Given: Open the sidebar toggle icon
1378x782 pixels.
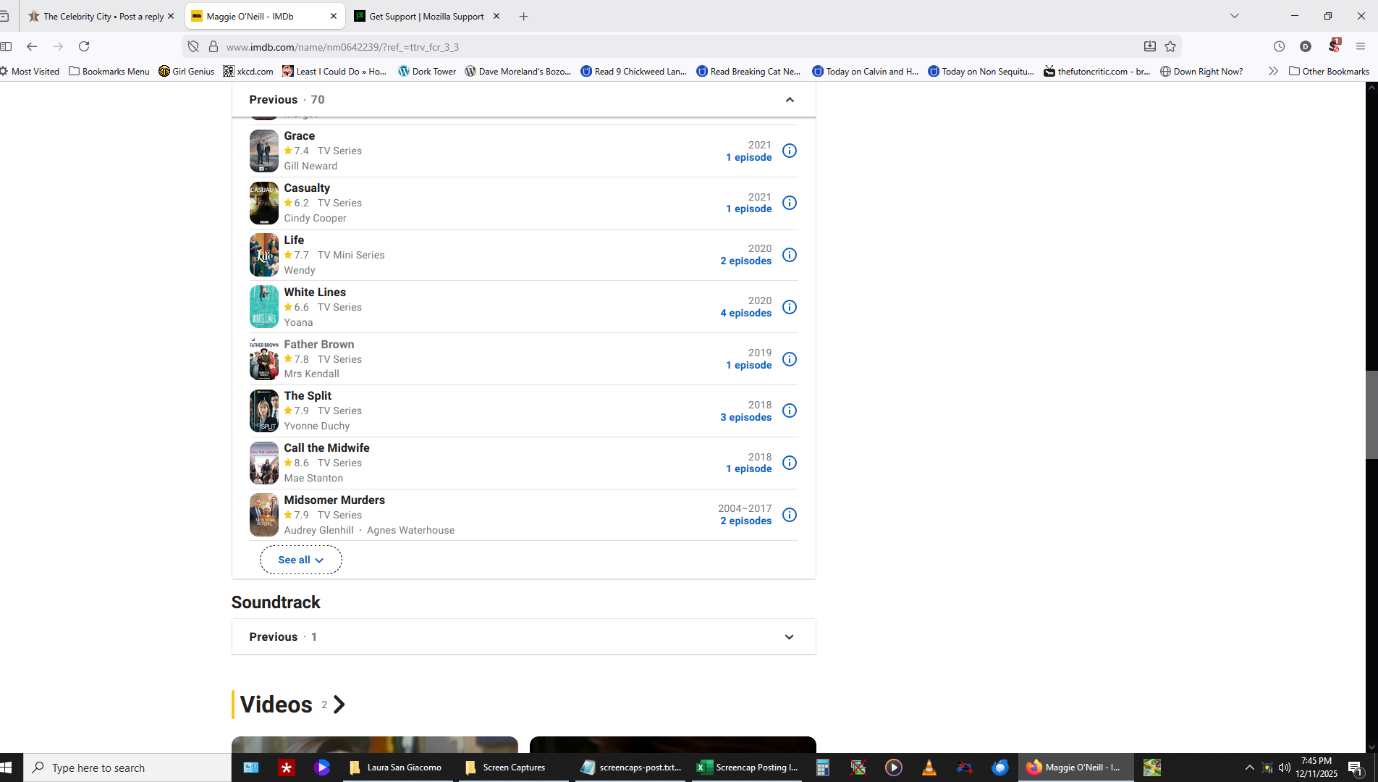Looking at the screenshot, I should pyautogui.click(x=7, y=46).
